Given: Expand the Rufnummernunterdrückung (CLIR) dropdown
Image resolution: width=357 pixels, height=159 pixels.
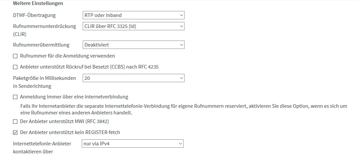Looking at the screenshot, I should [x=133, y=26].
